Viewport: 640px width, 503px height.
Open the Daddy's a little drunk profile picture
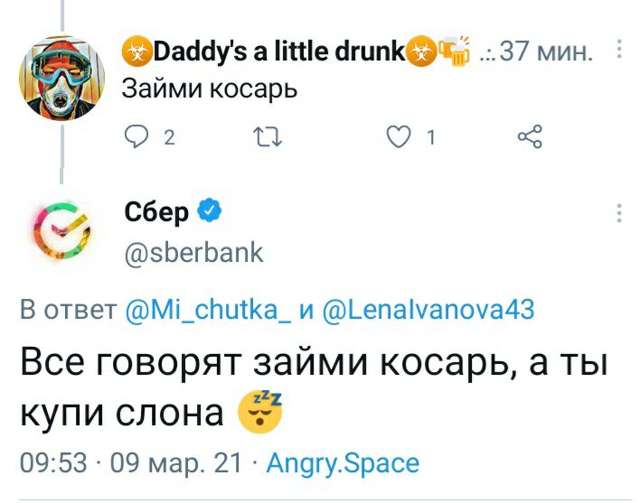pos(62,78)
